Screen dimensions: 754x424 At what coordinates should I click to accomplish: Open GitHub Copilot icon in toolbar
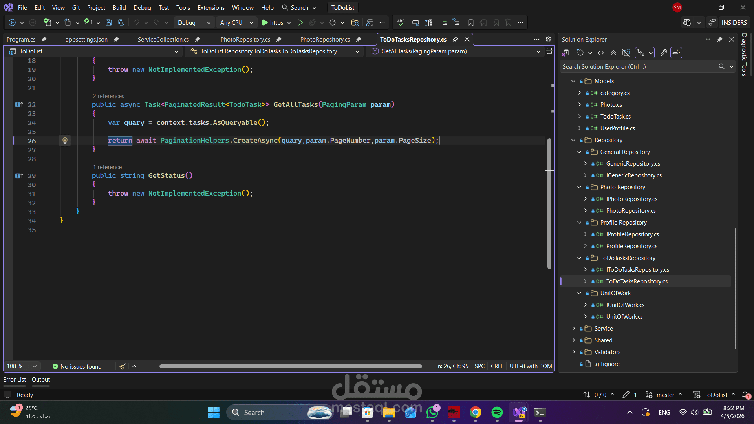coord(687,23)
